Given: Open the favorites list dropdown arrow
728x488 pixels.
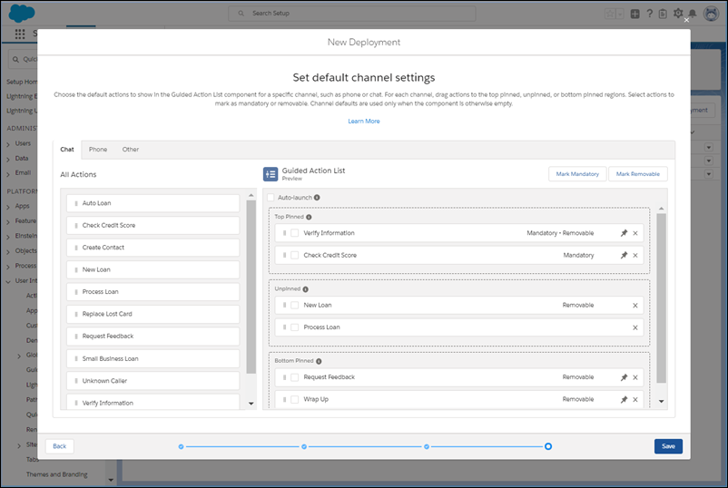Looking at the screenshot, I should 620,14.
